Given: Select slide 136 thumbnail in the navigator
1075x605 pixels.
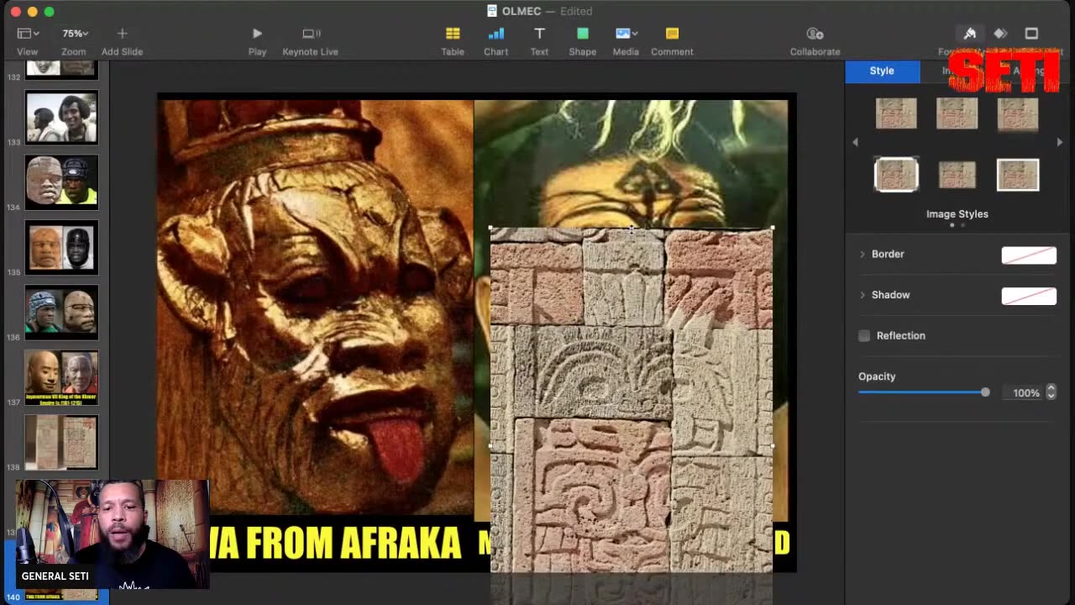Looking at the screenshot, I should (x=61, y=313).
